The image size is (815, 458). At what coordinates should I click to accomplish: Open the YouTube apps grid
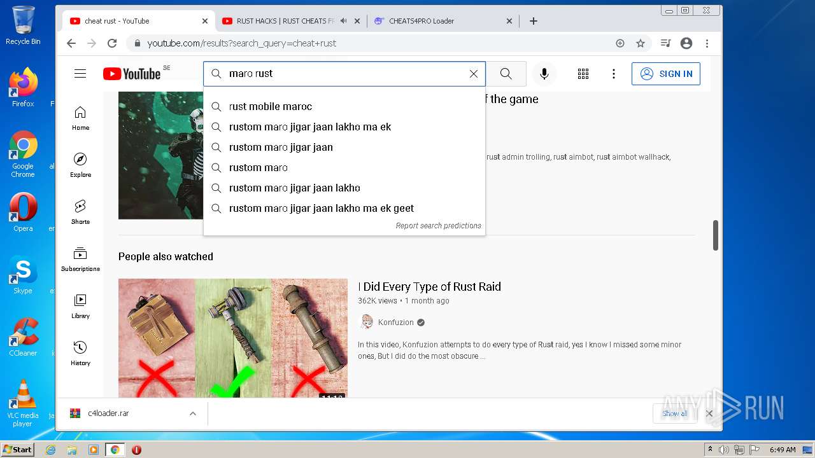[x=583, y=74]
